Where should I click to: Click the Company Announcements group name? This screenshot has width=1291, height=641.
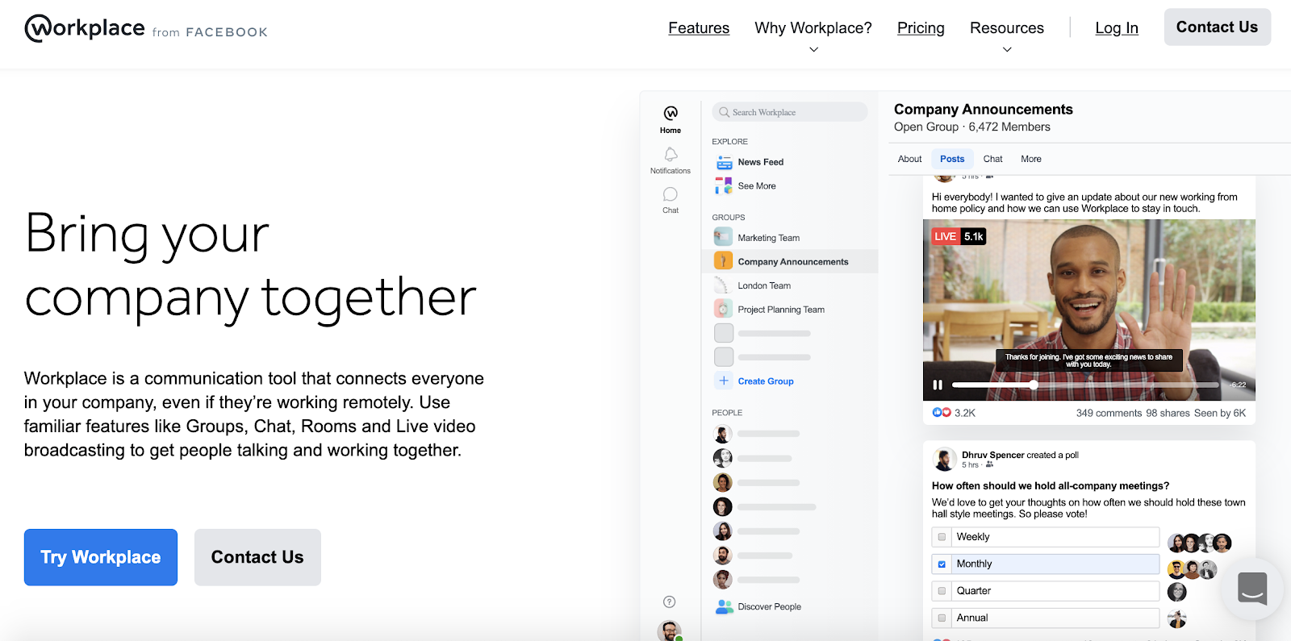pyautogui.click(x=793, y=262)
